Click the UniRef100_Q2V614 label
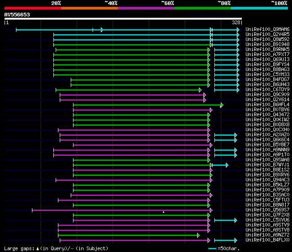Viewport: 292px width, 252px height. pyautogui.click(x=267, y=99)
